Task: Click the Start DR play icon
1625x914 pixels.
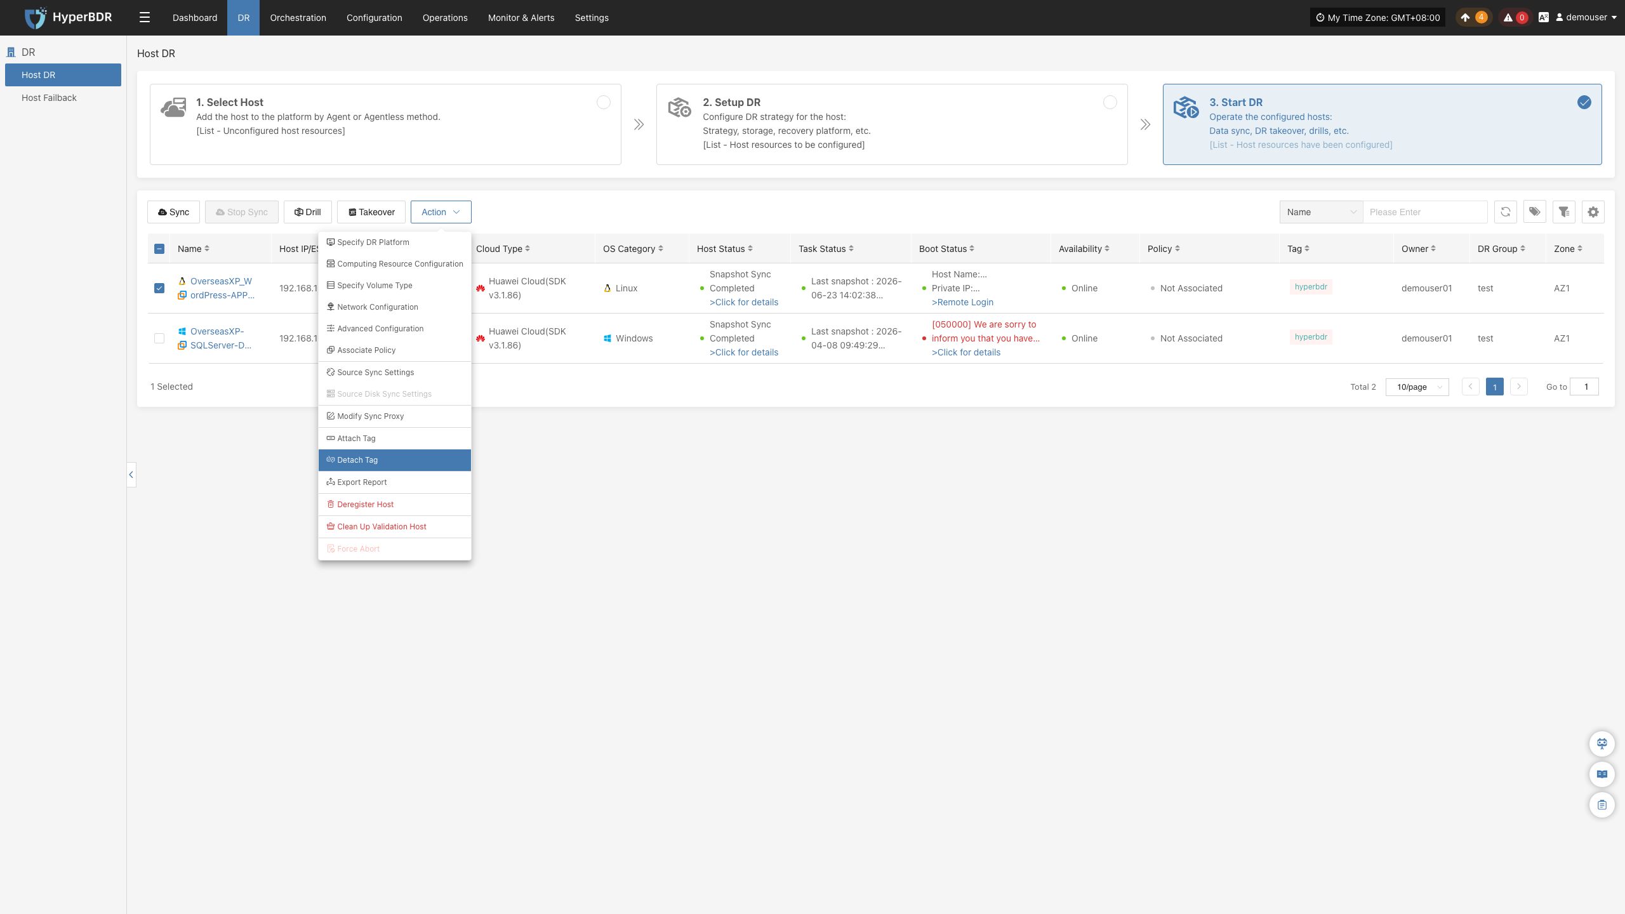Action: click(x=1186, y=107)
